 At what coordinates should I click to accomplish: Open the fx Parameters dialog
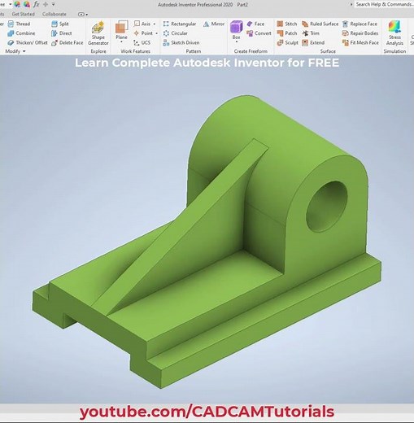pos(37,4)
